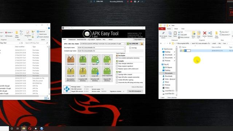Viewport: 233px width, 131px height.
Task: Click the Decompile button in APK Easy Tool
Action: (x=71, y=60)
